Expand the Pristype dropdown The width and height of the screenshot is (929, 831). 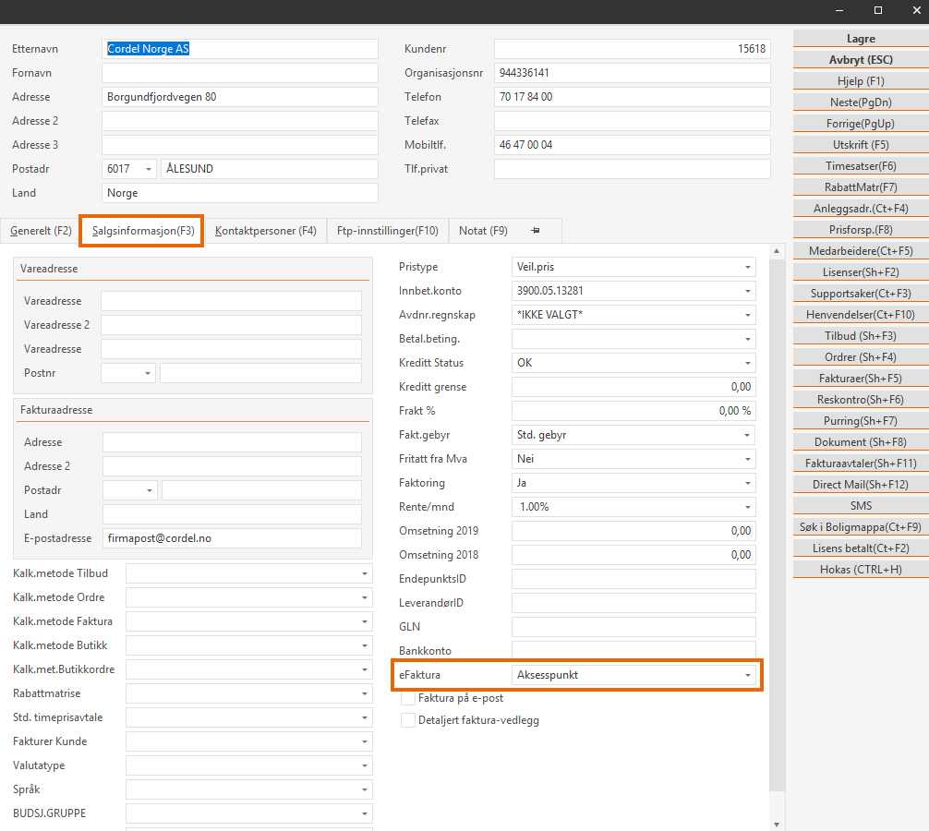click(x=747, y=267)
